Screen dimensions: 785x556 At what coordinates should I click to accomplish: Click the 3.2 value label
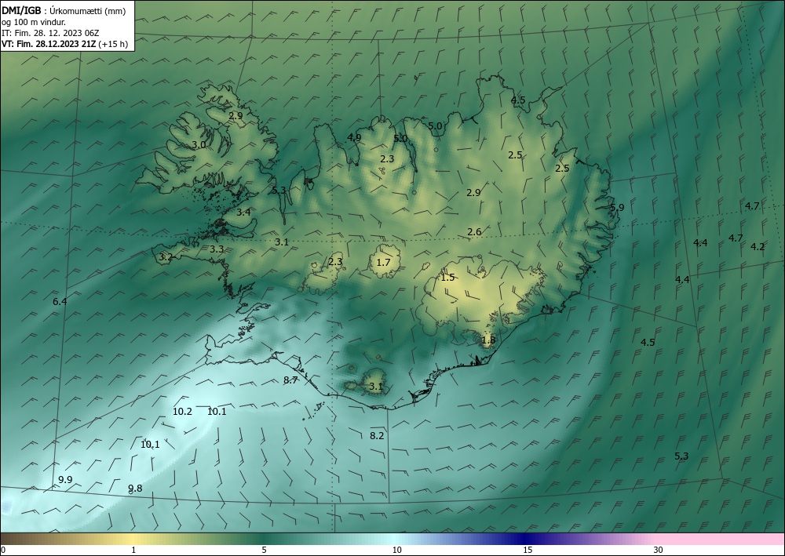166,257
